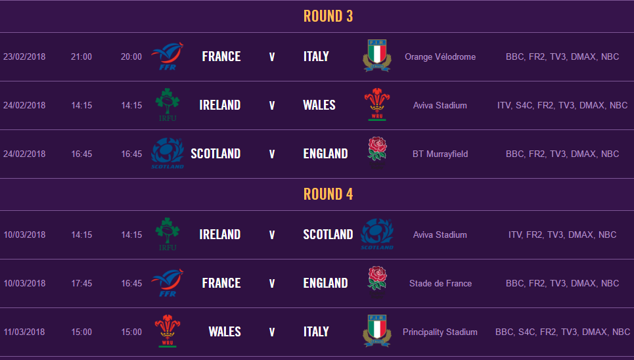The width and height of the screenshot is (634, 360).
Task: Open the Principality Stadium venue link
Action: click(x=440, y=332)
